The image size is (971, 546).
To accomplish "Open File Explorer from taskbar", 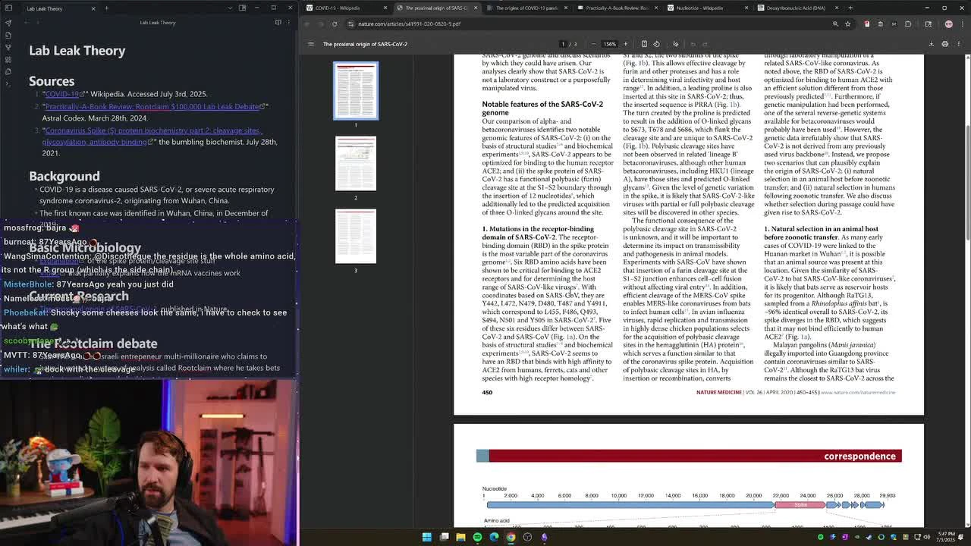I will 460,537.
